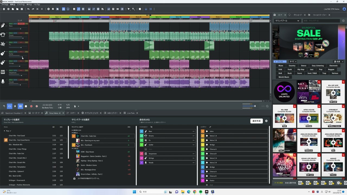The width and height of the screenshot is (347, 195).
Task: Click the Song Maker music note toolbar icon
Action: tap(78, 9)
